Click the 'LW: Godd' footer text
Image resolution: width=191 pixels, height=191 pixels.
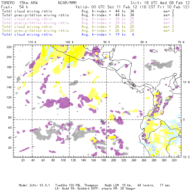(62, 188)
